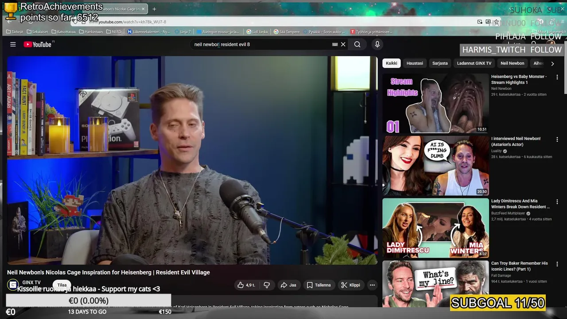Open options for I interviewed Neil Newbon
The height and width of the screenshot is (319, 567).
coord(557,139)
